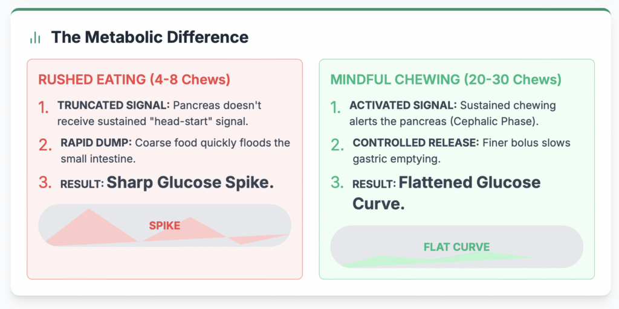This screenshot has height=309, width=619.
Task: Click the "RAPID DUMP" label
Action: coord(96,143)
